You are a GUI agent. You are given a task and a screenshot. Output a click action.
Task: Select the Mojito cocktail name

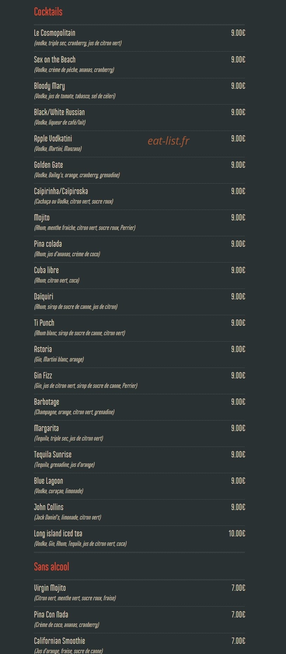pos(42,218)
